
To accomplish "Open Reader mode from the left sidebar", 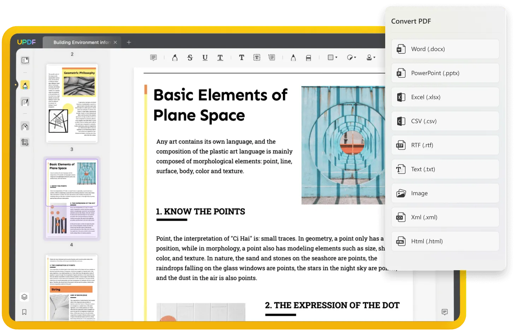I will coord(25,60).
